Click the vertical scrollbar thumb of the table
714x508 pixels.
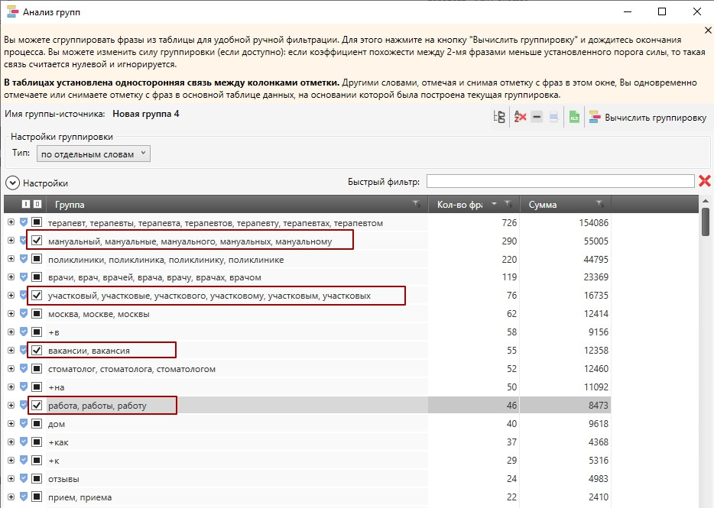706,222
